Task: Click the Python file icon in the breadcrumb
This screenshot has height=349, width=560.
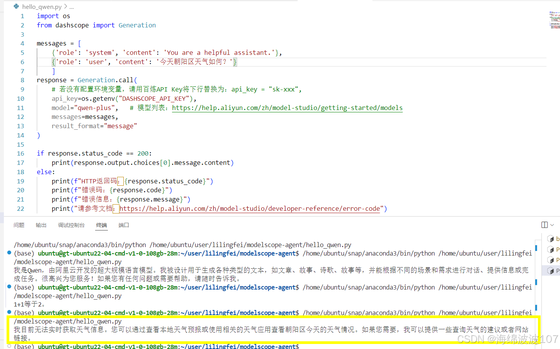Action: 16,6
